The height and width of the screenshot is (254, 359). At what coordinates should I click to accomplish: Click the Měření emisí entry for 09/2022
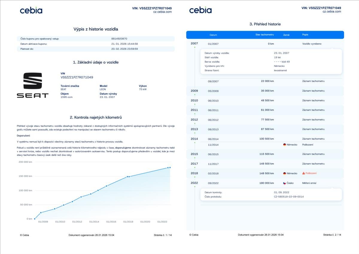click(x=309, y=183)
